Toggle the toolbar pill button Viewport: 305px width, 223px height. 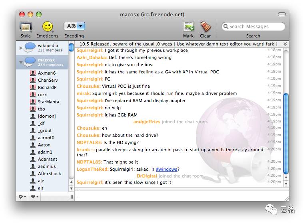[281, 14]
